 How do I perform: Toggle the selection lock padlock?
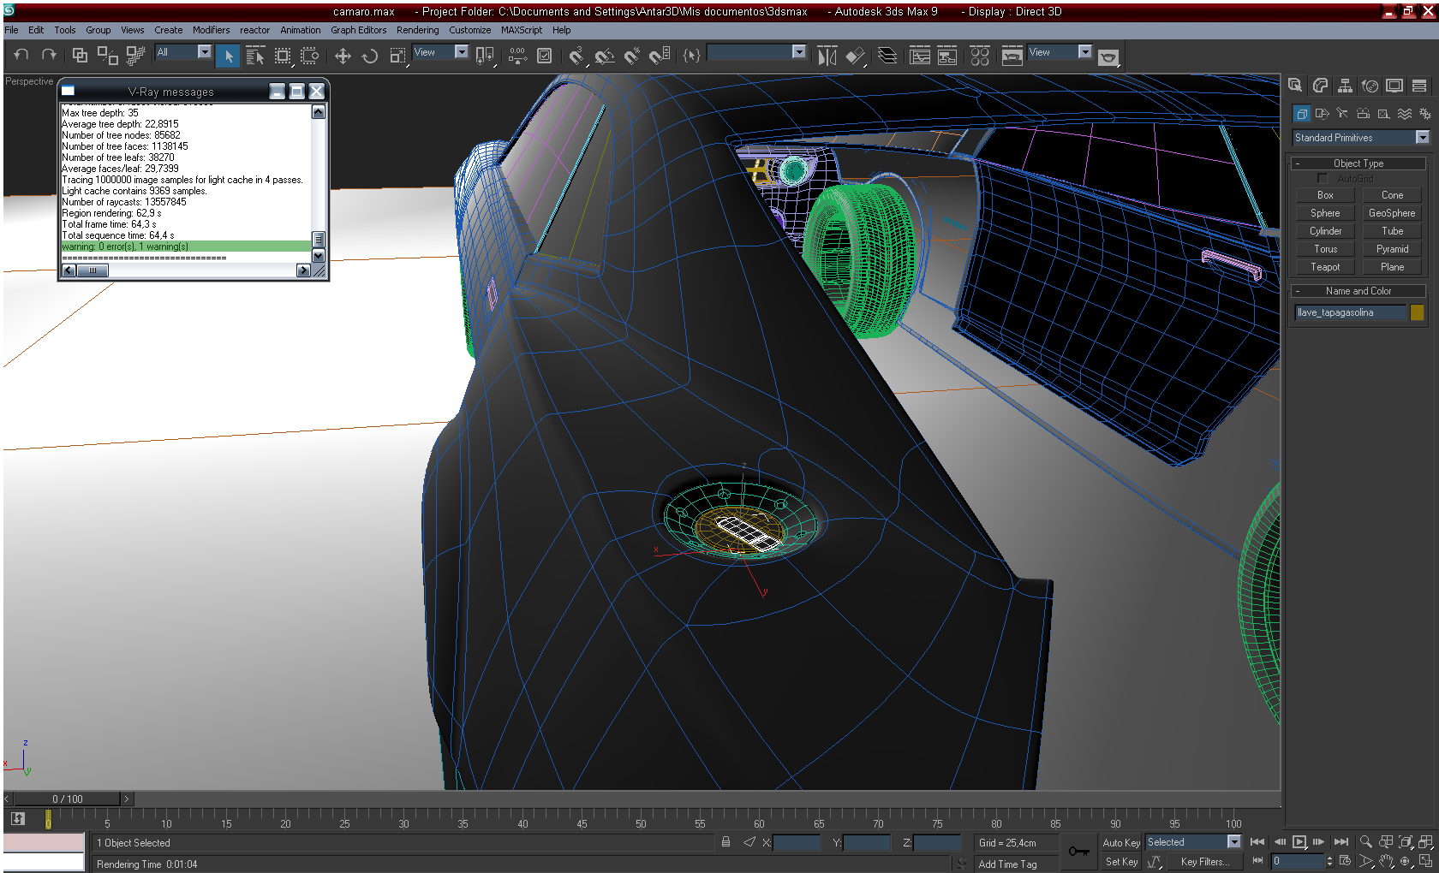725,842
